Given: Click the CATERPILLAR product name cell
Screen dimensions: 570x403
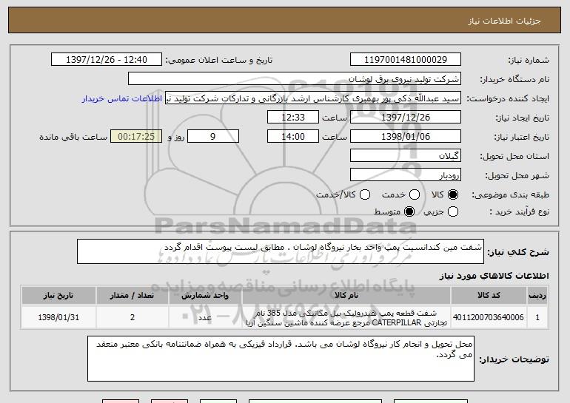Looking at the screenshot, I should pyautogui.click(x=346, y=317).
